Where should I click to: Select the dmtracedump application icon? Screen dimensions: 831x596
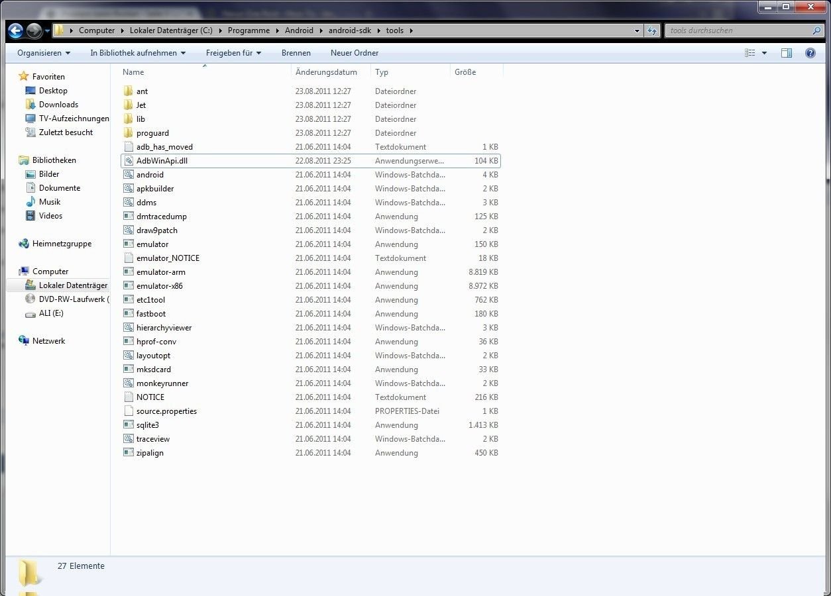pyautogui.click(x=129, y=217)
